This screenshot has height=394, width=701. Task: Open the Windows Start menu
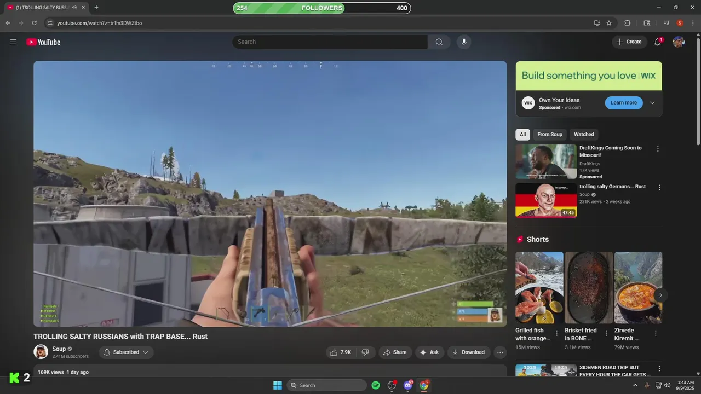278,385
